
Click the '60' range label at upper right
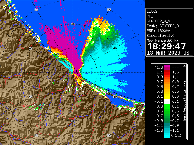[x=109, y=10]
